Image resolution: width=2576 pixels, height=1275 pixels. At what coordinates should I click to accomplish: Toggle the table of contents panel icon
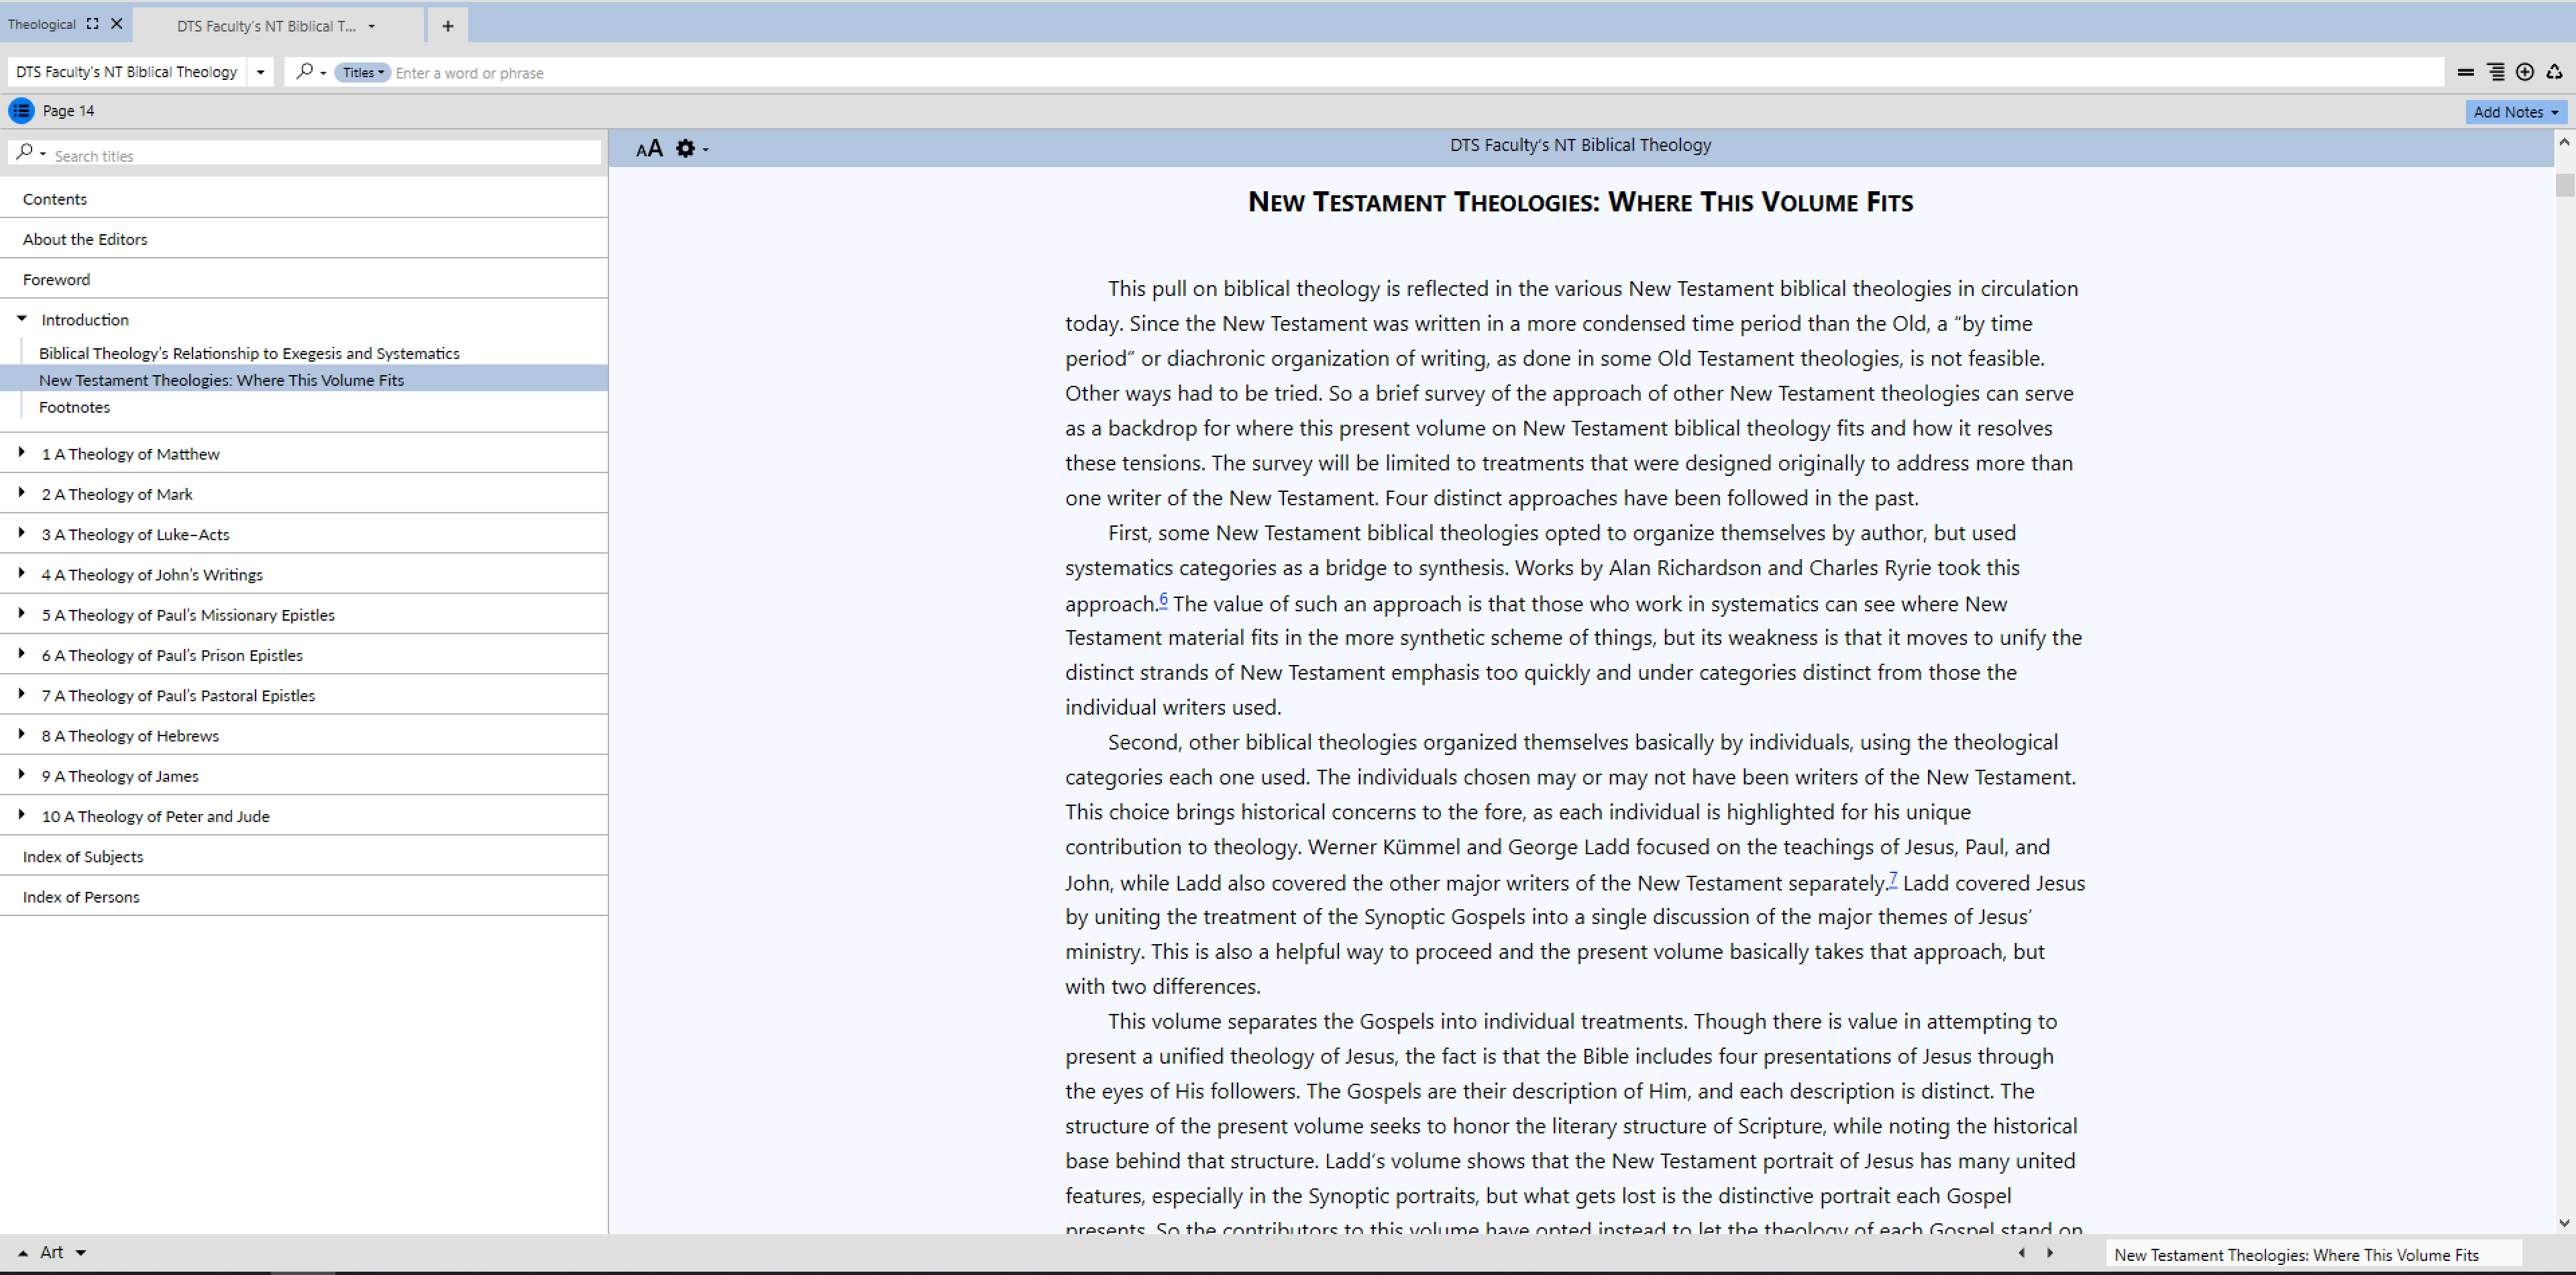21,111
